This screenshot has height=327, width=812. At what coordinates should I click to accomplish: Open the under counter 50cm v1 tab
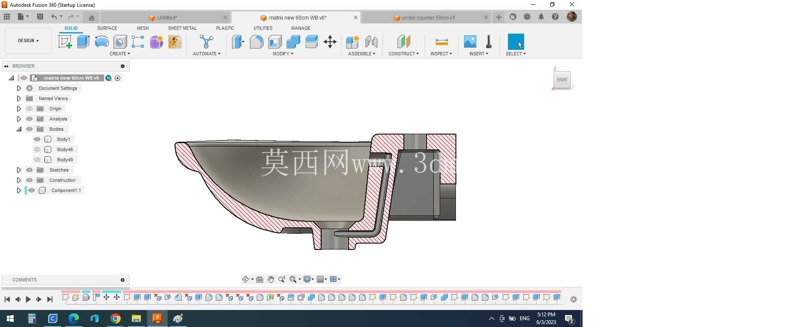click(x=428, y=18)
